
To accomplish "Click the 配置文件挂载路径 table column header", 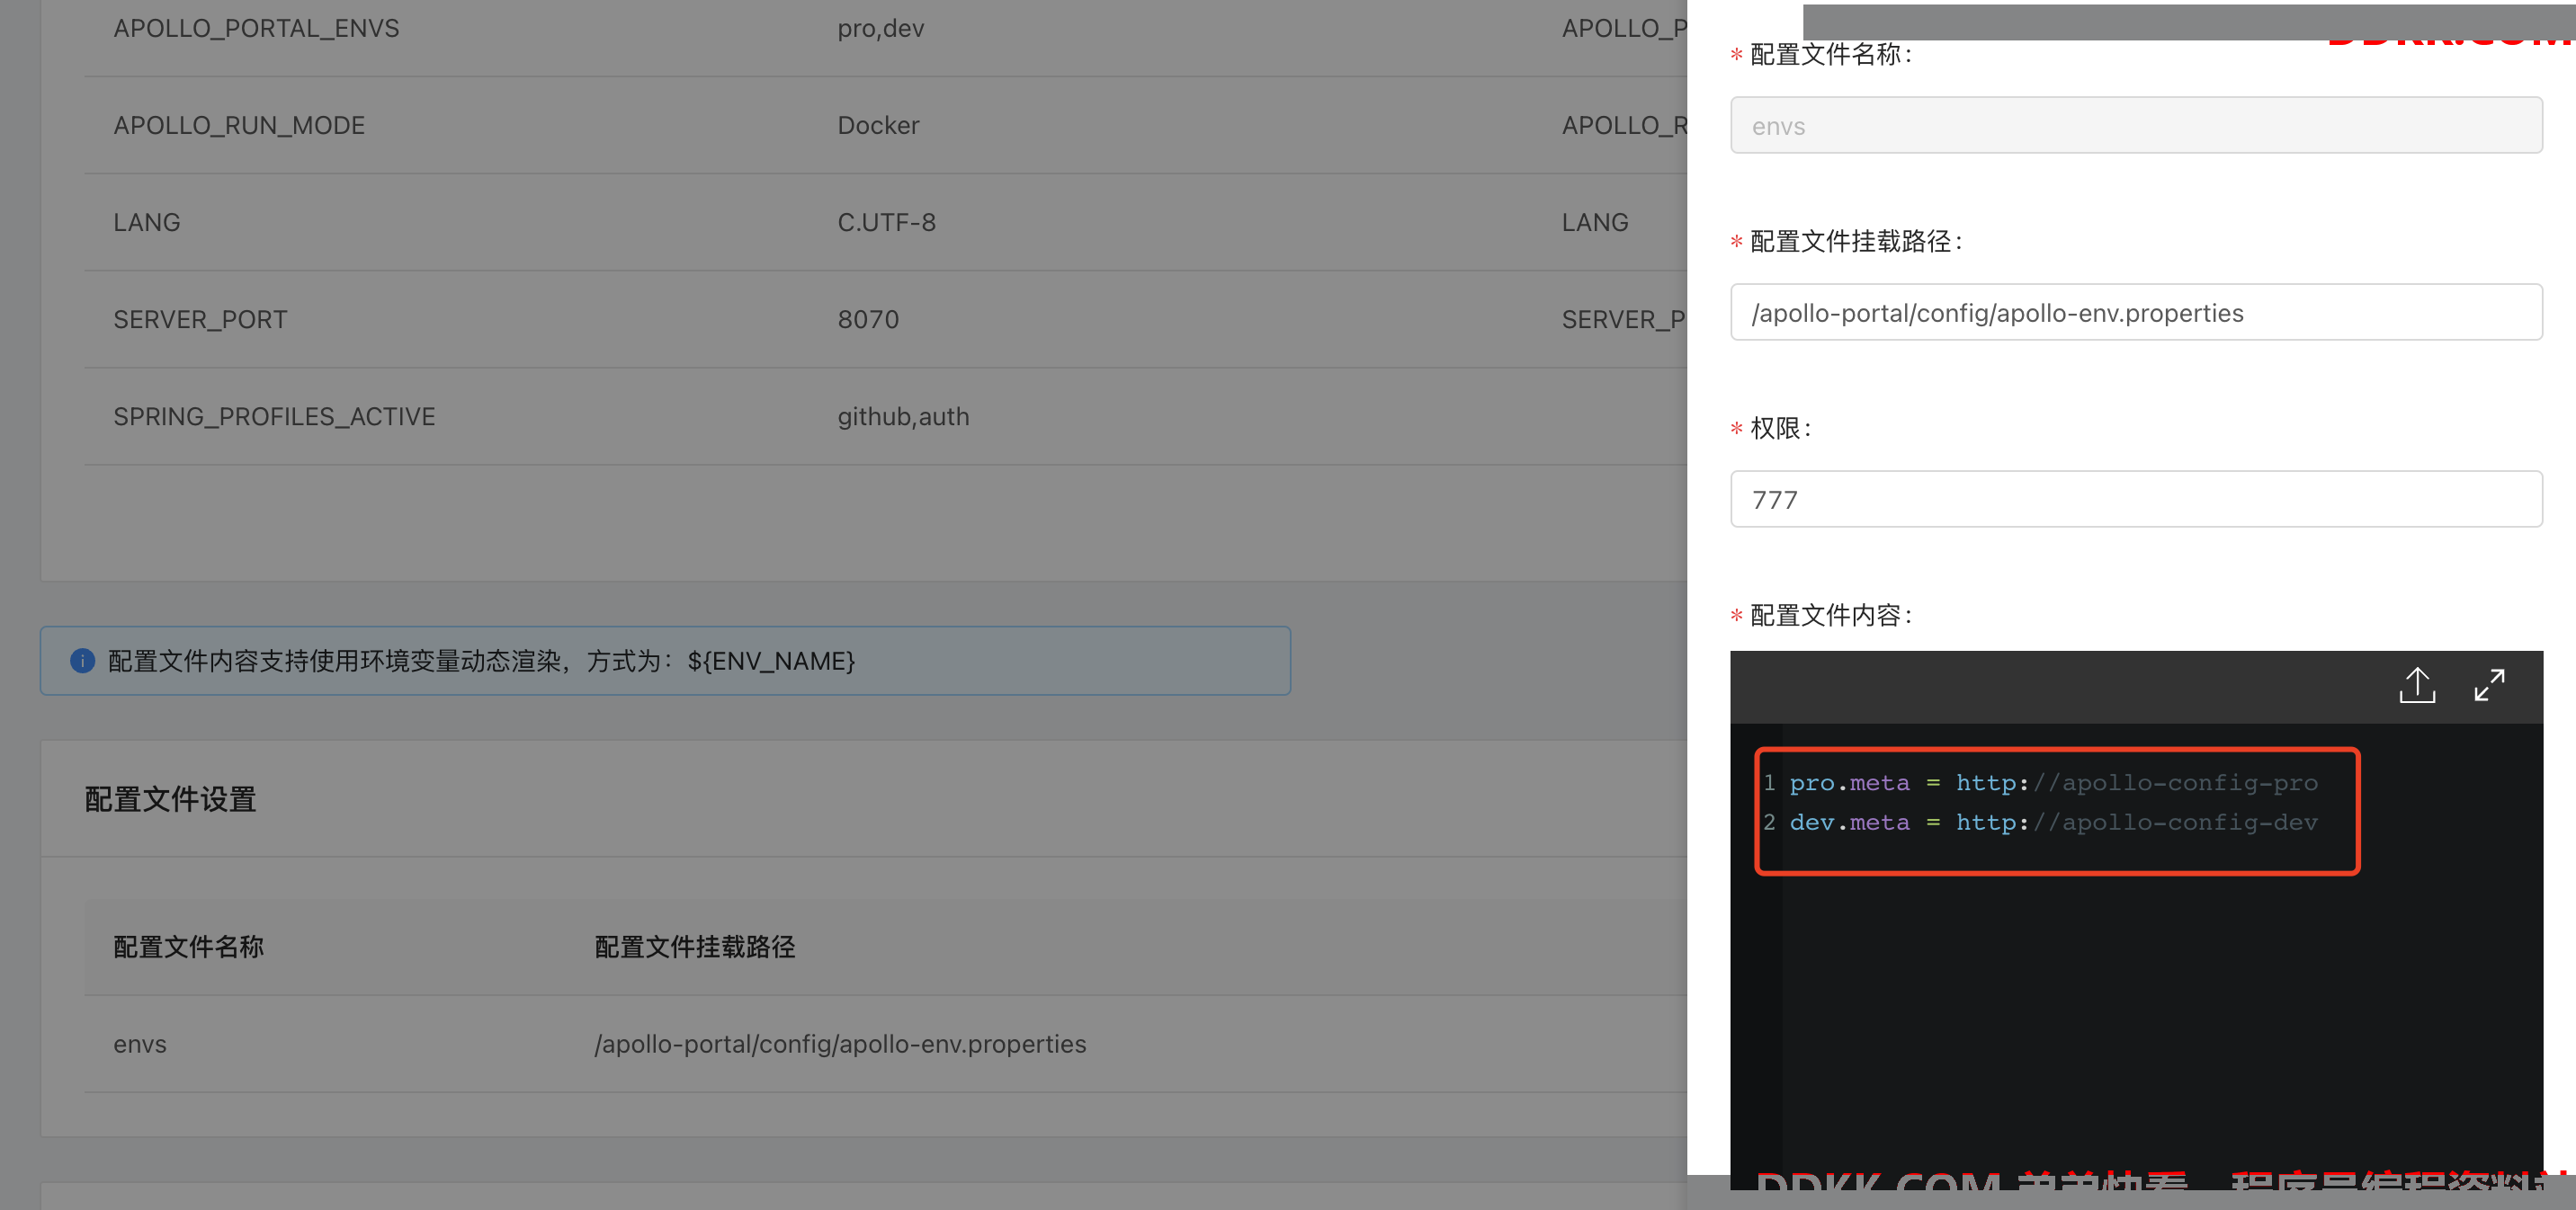I will point(695,947).
